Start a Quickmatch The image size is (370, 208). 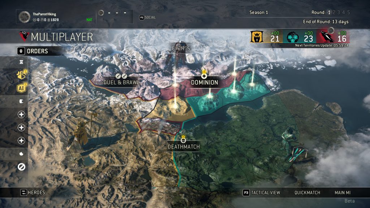307,193
